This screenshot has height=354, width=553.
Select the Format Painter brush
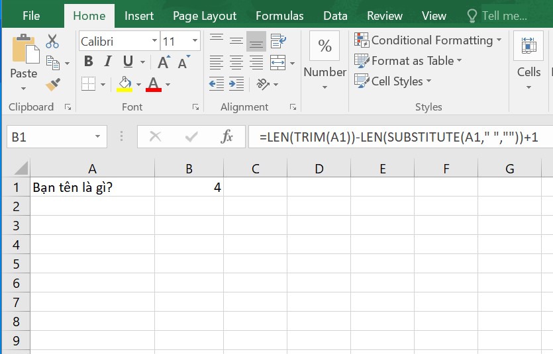(53, 85)
